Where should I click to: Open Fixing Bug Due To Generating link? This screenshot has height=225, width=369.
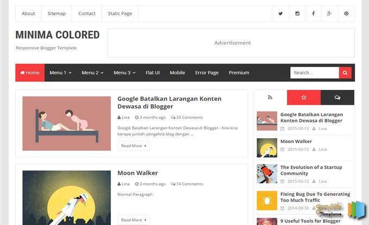[315, 197]
